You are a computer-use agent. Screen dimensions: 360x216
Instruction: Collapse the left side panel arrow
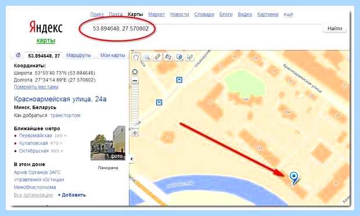pyautogui.click(x=131, y=159)
